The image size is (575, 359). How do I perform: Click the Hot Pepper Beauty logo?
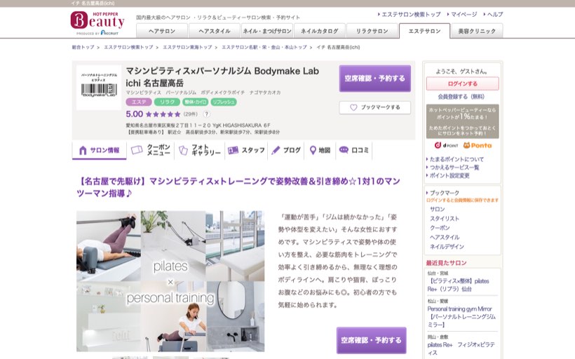(97, 23)
